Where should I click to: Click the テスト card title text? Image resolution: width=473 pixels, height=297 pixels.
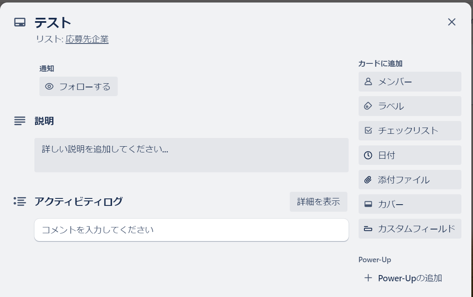[53, 22]
